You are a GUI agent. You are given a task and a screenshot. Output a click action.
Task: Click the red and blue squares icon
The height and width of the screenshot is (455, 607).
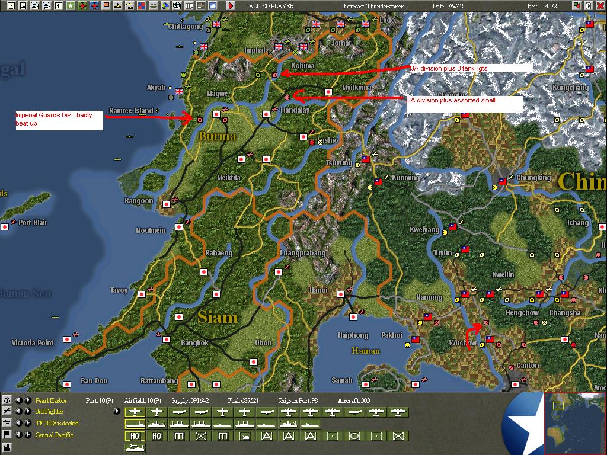pyautogui.click(x=141, y=6)
